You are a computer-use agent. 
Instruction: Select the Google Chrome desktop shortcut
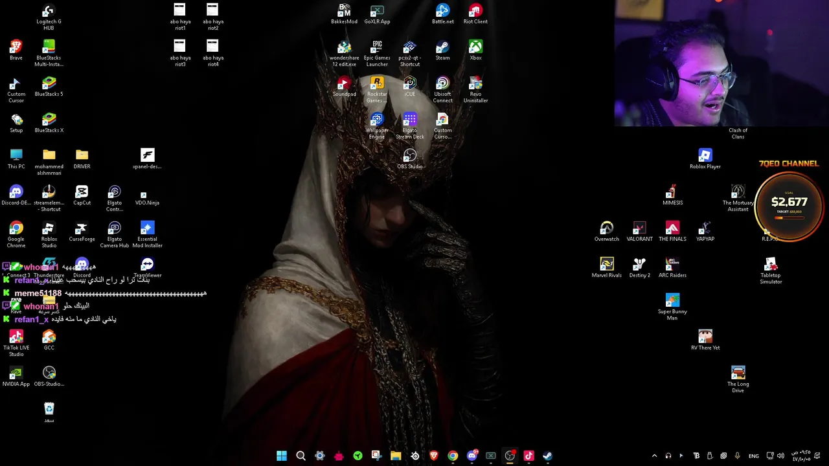coord(16,234)
